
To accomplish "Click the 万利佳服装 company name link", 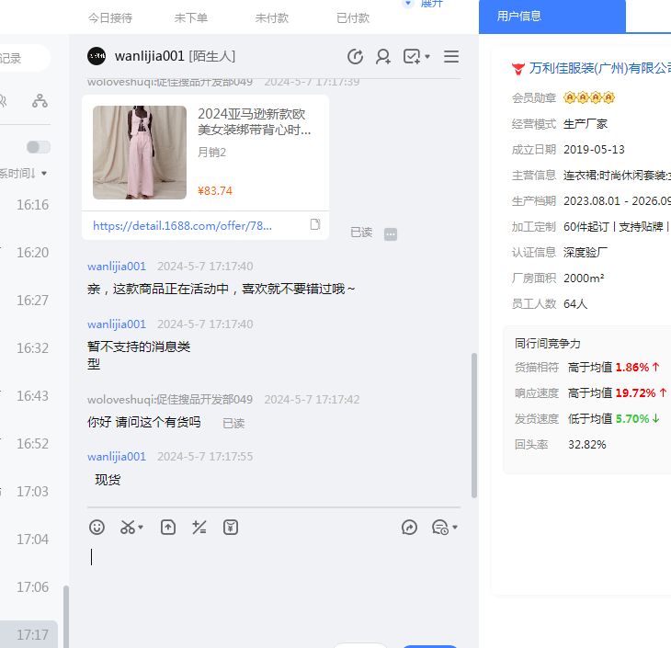I will tap(599, 68).
